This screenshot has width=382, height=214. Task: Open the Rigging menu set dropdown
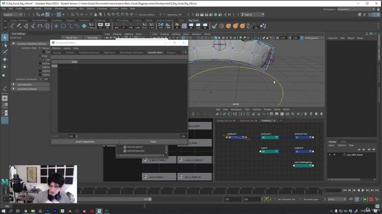[13, 14]
